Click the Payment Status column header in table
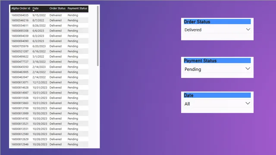The image size is (276, 155). [x=77, y=8]
